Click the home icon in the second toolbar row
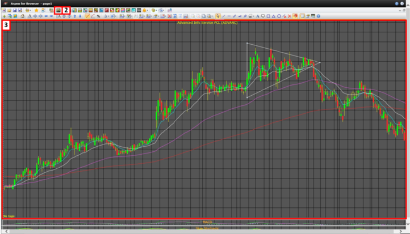 (x=22, y=16)
